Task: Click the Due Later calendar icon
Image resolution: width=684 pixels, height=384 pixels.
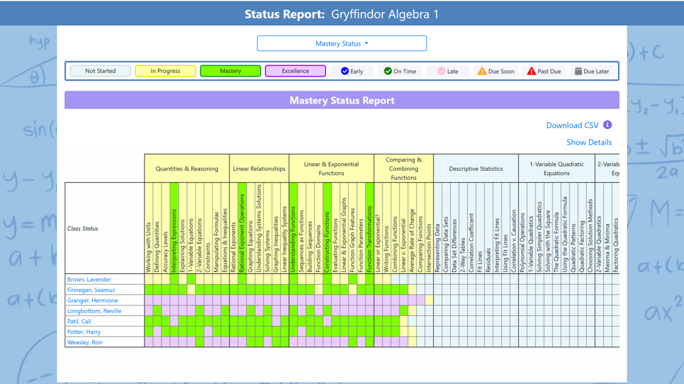Action: pos(578,71)
